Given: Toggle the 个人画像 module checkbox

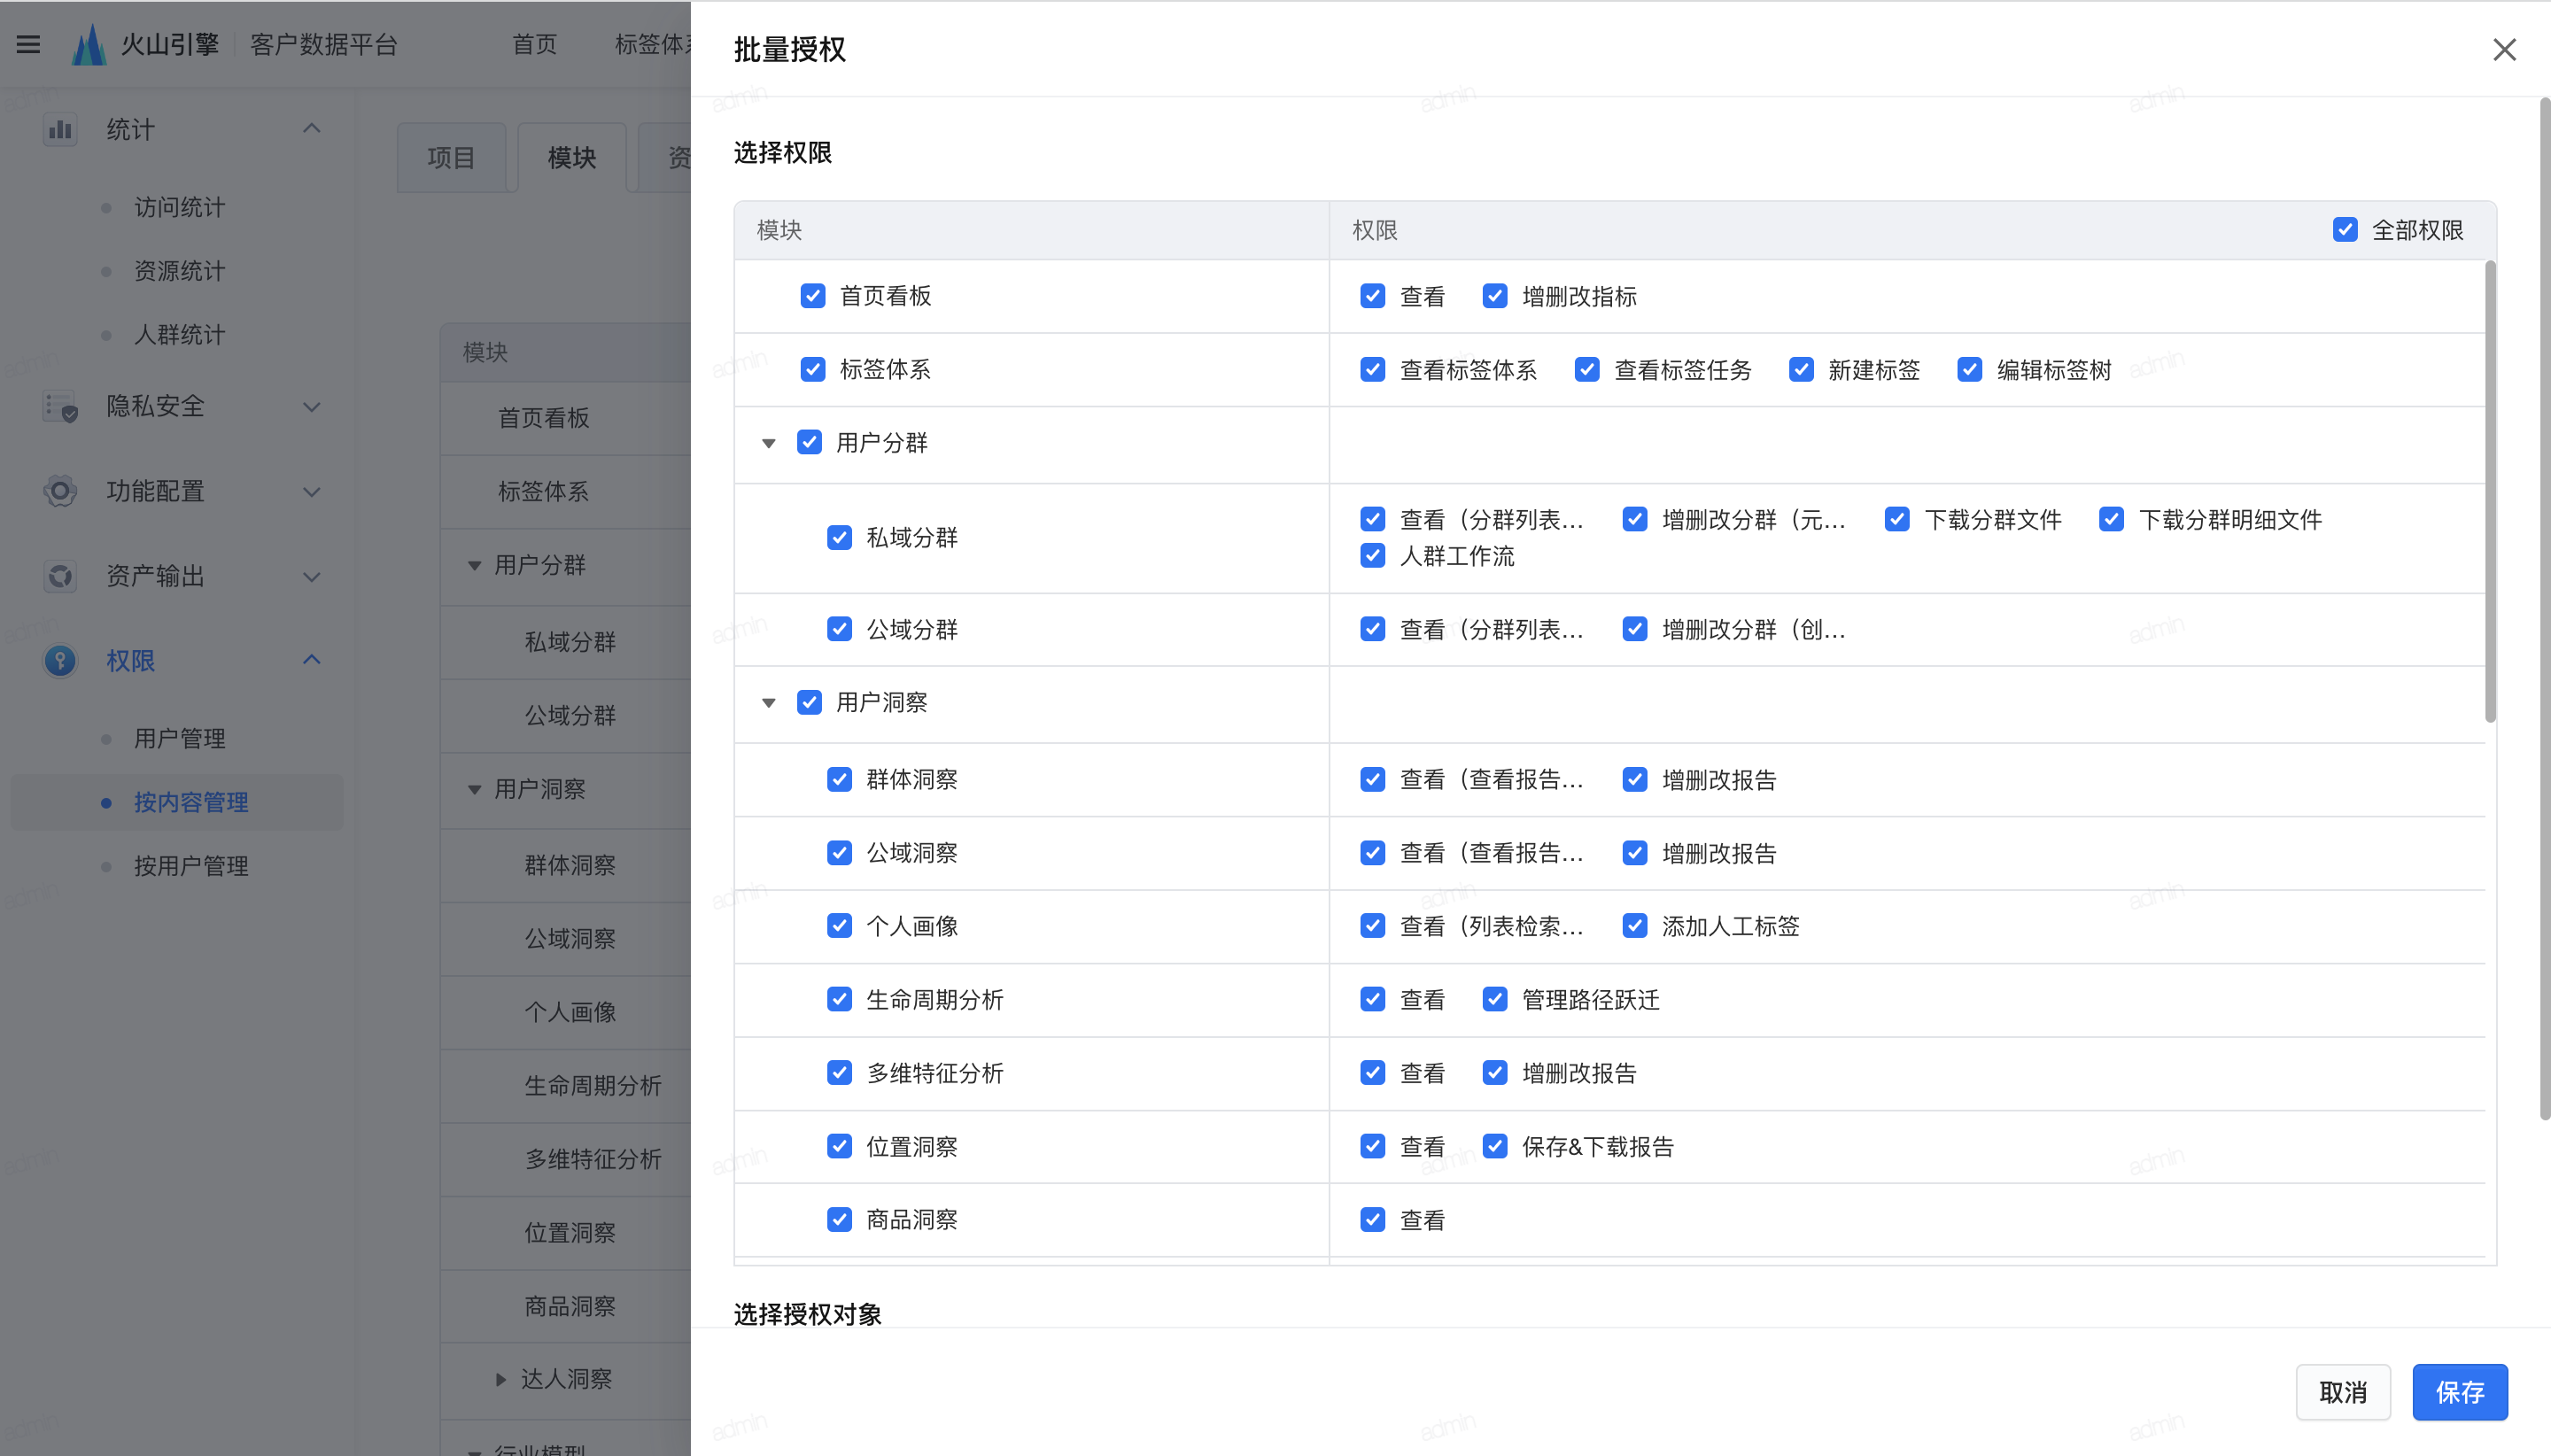Looking at the screenshot, I should click(x=840, y=926).
